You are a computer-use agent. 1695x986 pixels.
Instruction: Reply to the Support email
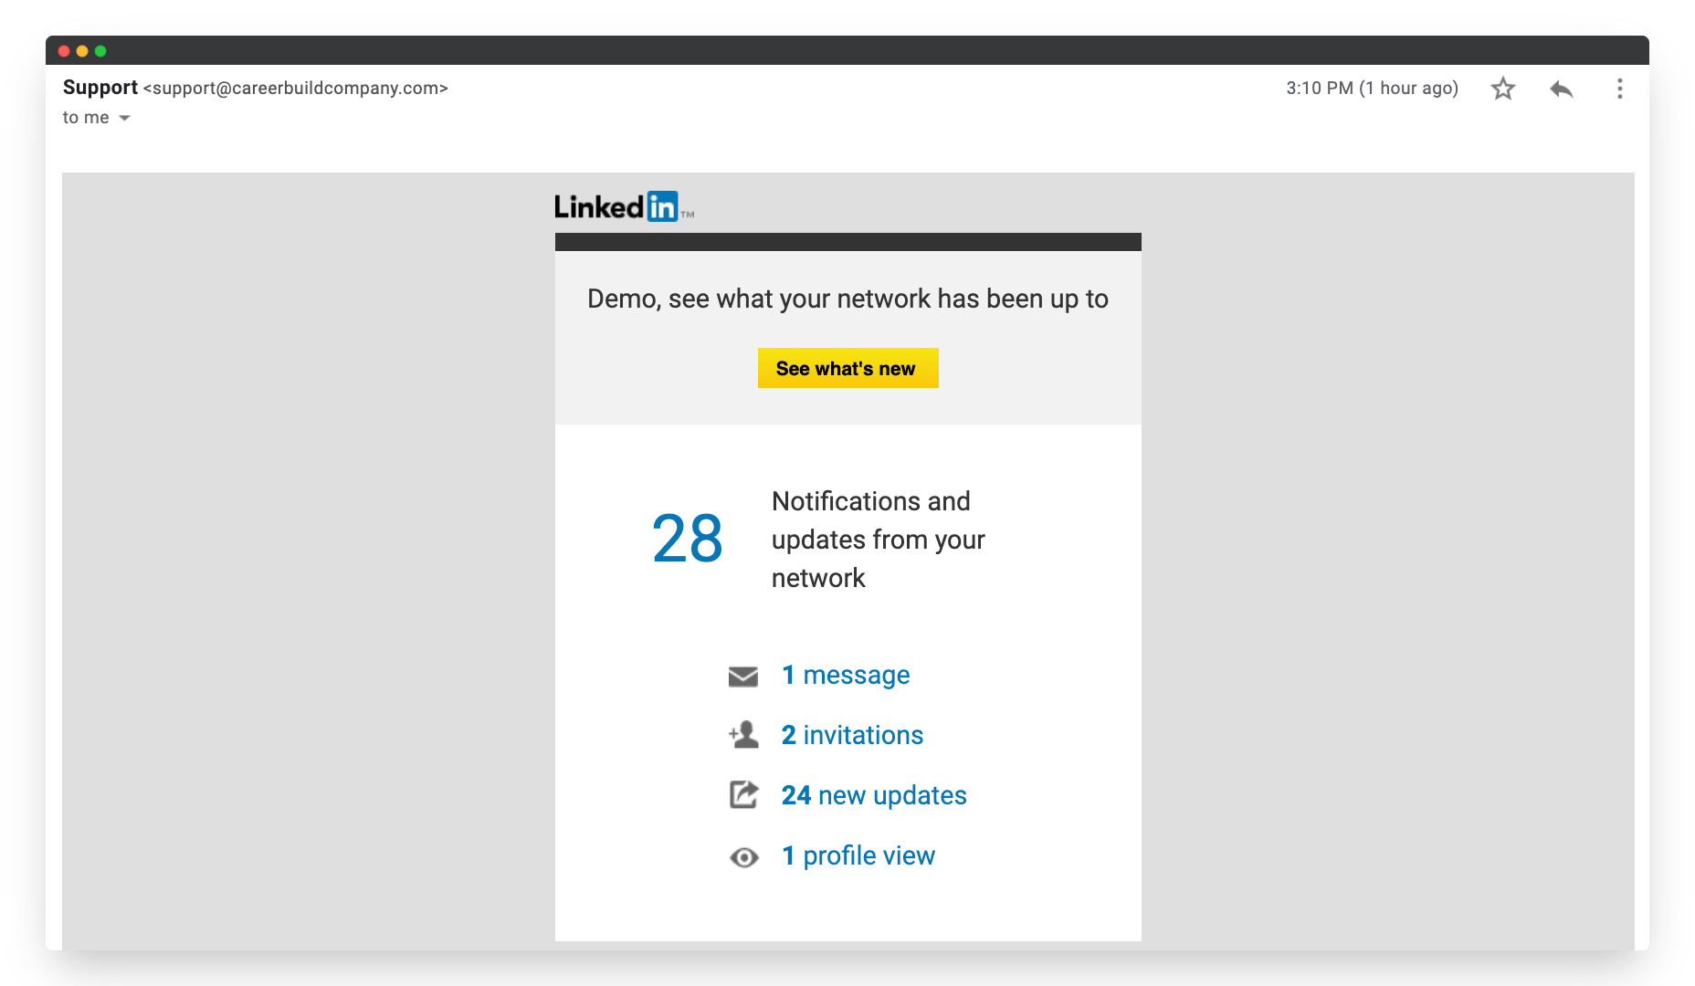[1561, 89]
